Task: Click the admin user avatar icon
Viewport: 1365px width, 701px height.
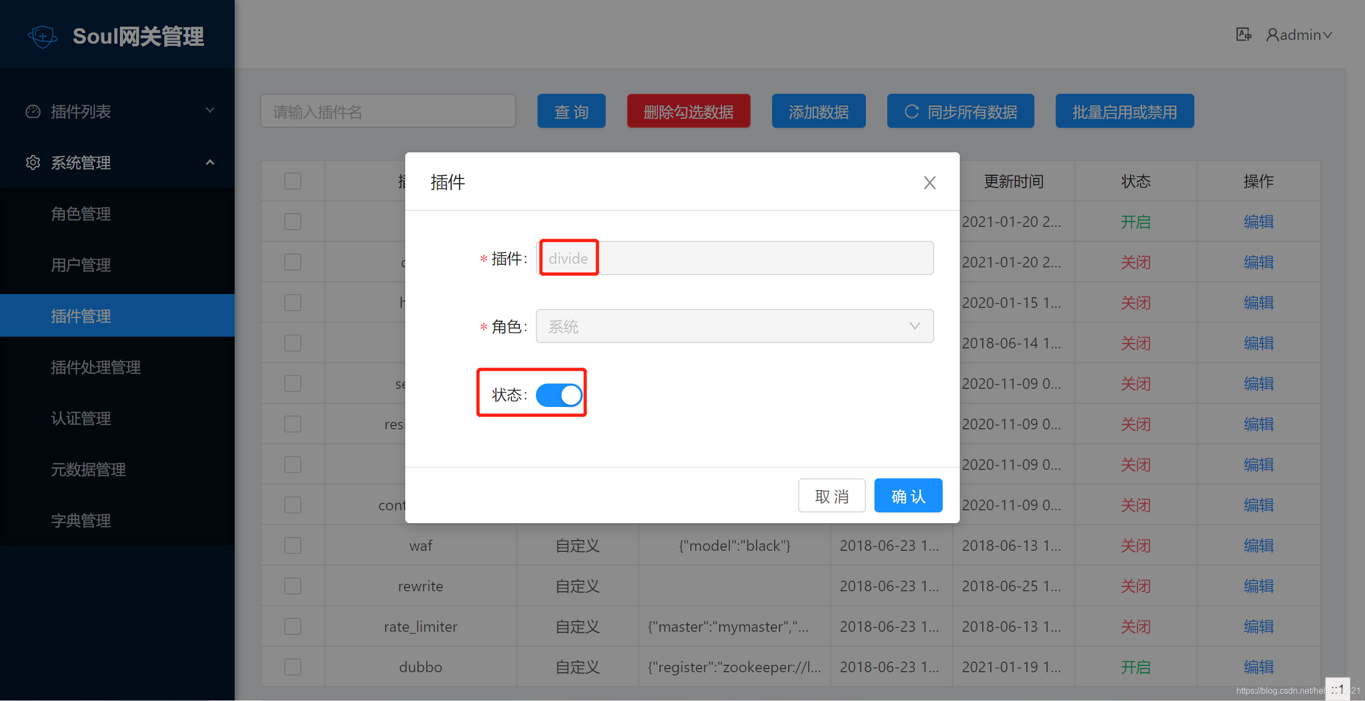Action: point(1272,35)
